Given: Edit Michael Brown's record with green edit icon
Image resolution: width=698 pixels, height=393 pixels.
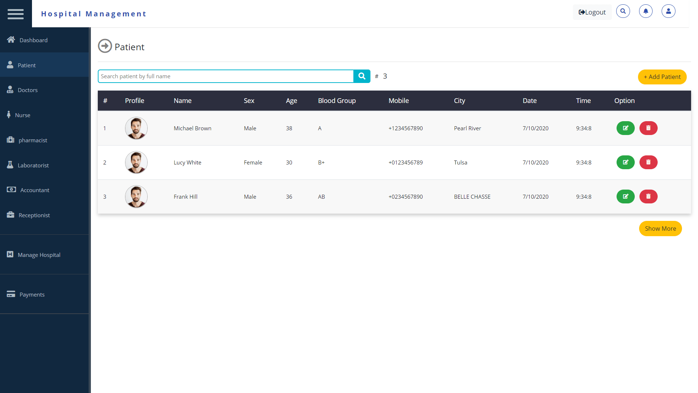Looking at the screenshot, I should (625, 128).
